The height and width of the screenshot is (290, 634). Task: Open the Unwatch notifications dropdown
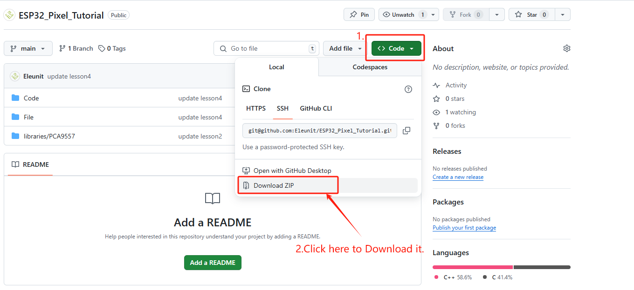pos(409,15)
